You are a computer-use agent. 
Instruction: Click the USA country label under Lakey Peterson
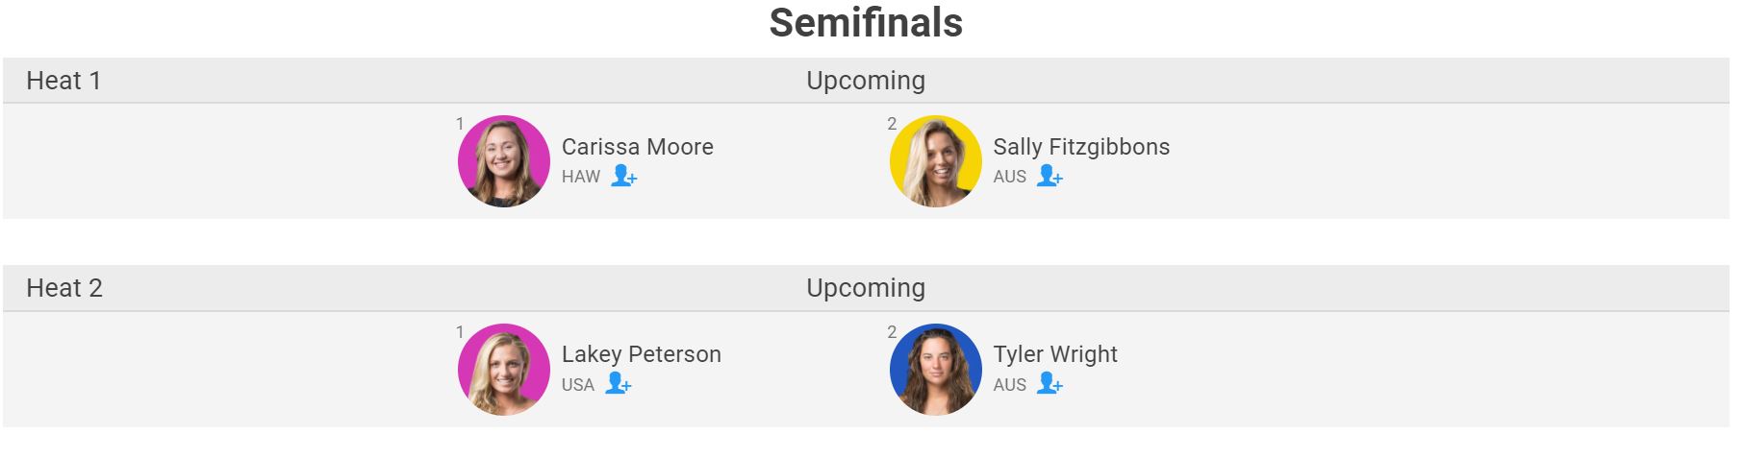[577, 385]
